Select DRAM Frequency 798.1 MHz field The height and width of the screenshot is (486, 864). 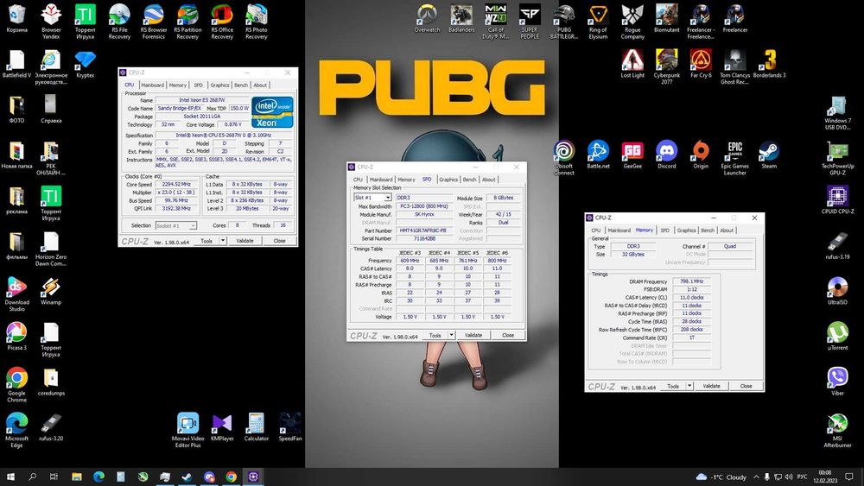691,281
